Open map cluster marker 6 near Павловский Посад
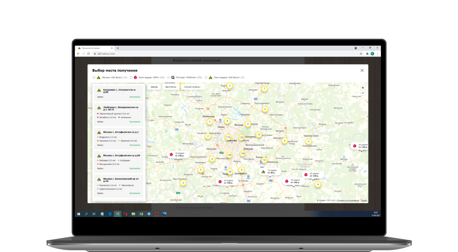This screenshot has width=458, height=252. (284, 140)
